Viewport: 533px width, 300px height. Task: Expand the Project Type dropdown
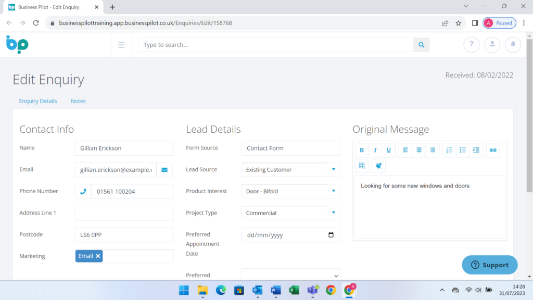[x=334, y=213]
